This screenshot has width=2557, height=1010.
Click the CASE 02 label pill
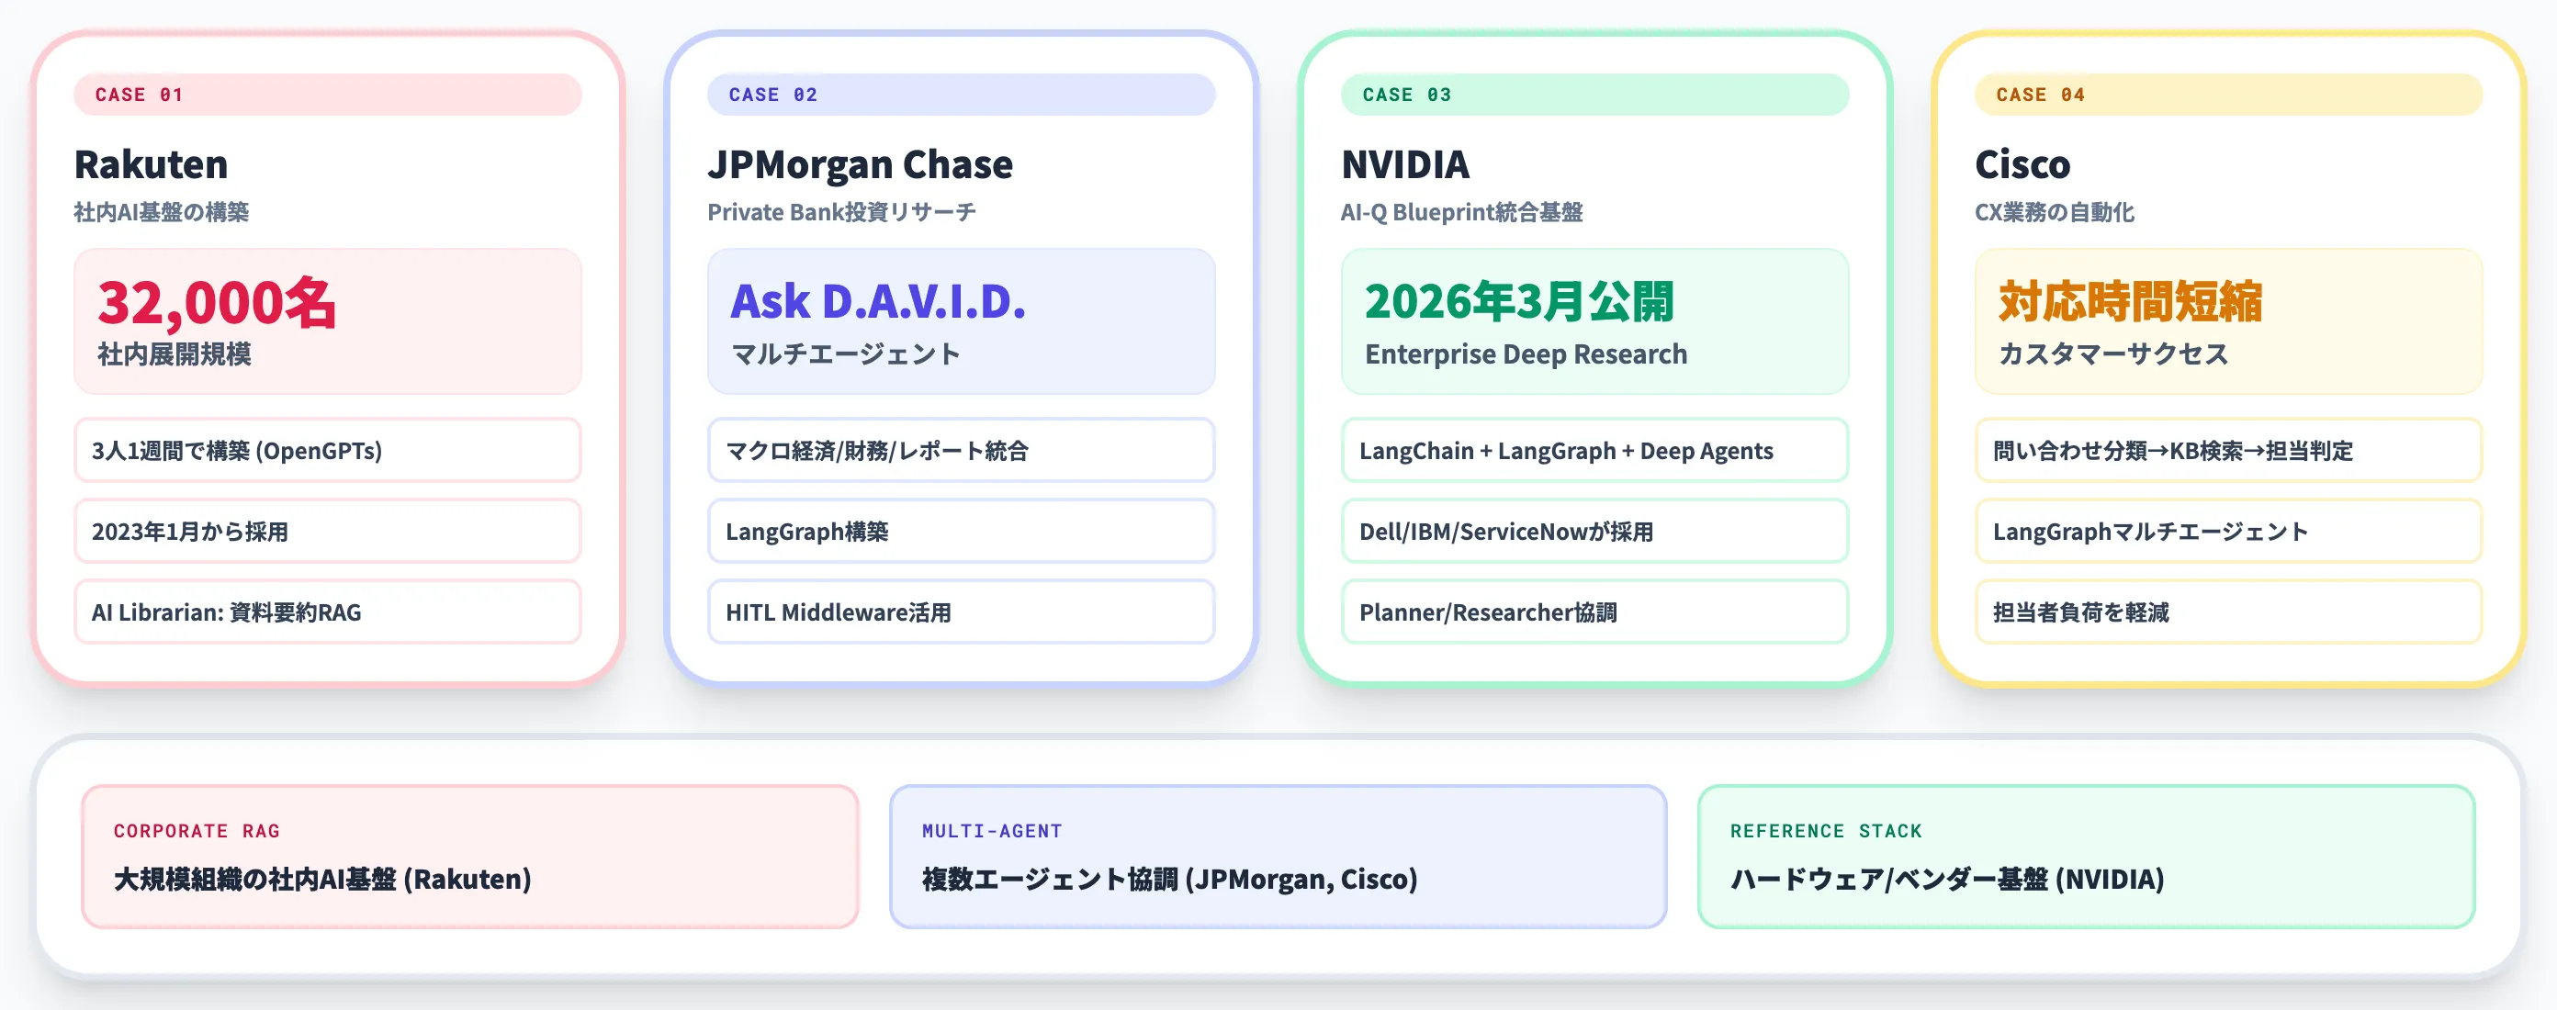pyautogui.click(x=961, y=95)
